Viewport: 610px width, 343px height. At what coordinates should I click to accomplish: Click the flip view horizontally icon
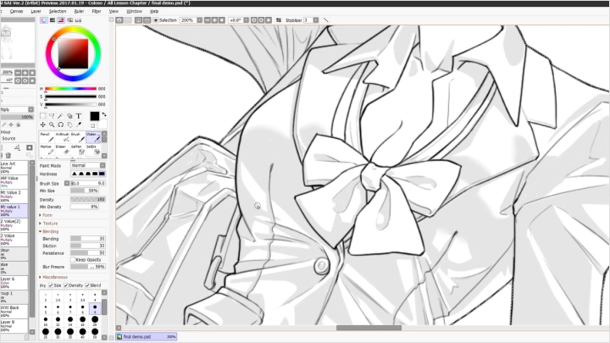tap(279, 19)
